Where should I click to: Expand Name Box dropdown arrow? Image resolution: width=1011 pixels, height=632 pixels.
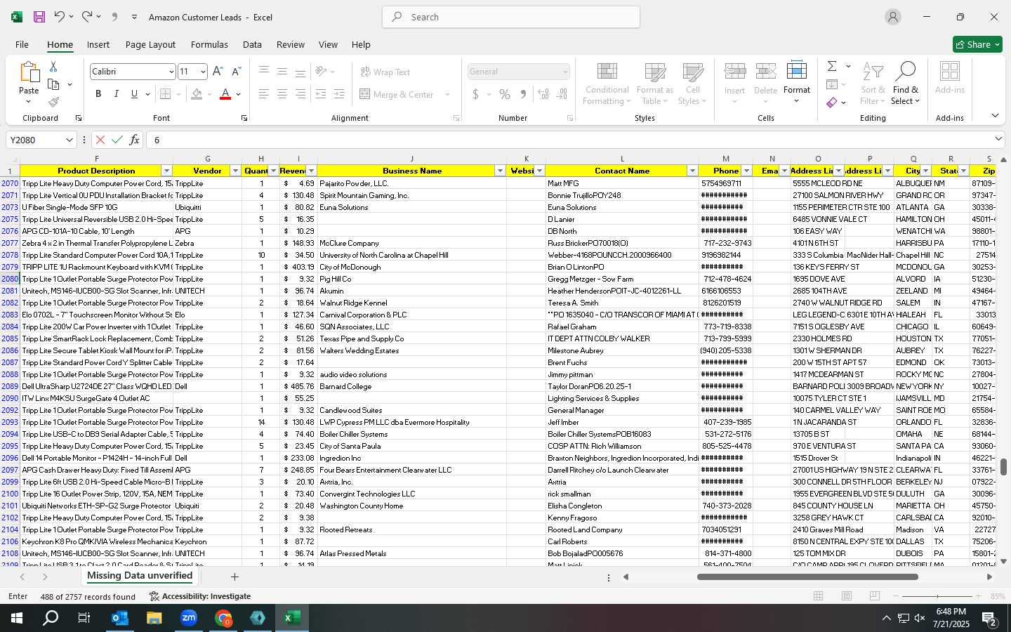tap(69, 140)
